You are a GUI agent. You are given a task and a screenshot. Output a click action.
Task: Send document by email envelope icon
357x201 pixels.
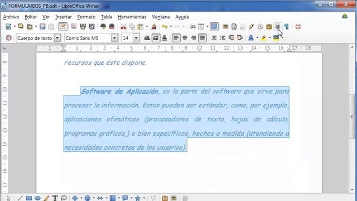click(51, 26)
